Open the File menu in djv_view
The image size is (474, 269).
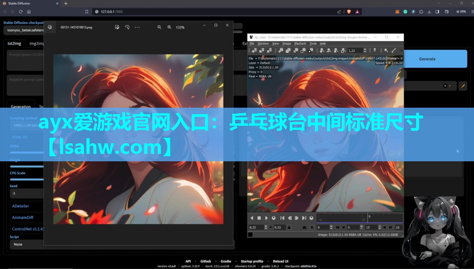pos(252,43)
